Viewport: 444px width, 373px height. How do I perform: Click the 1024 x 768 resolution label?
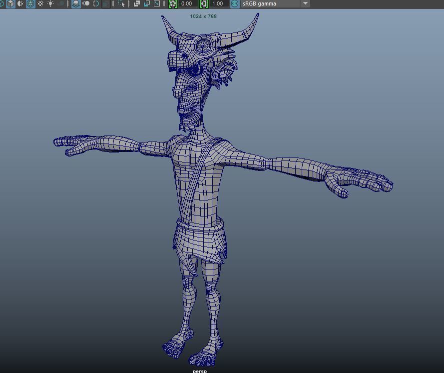click(203, 16)
